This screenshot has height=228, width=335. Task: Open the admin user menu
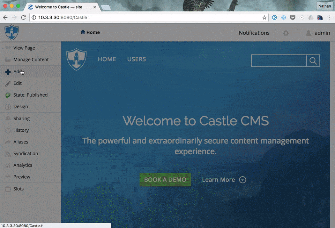pos(318,33)
